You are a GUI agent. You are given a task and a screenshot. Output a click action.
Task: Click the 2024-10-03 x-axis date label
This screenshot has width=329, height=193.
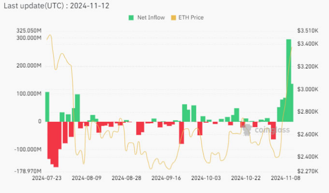(x=206, y=178)
